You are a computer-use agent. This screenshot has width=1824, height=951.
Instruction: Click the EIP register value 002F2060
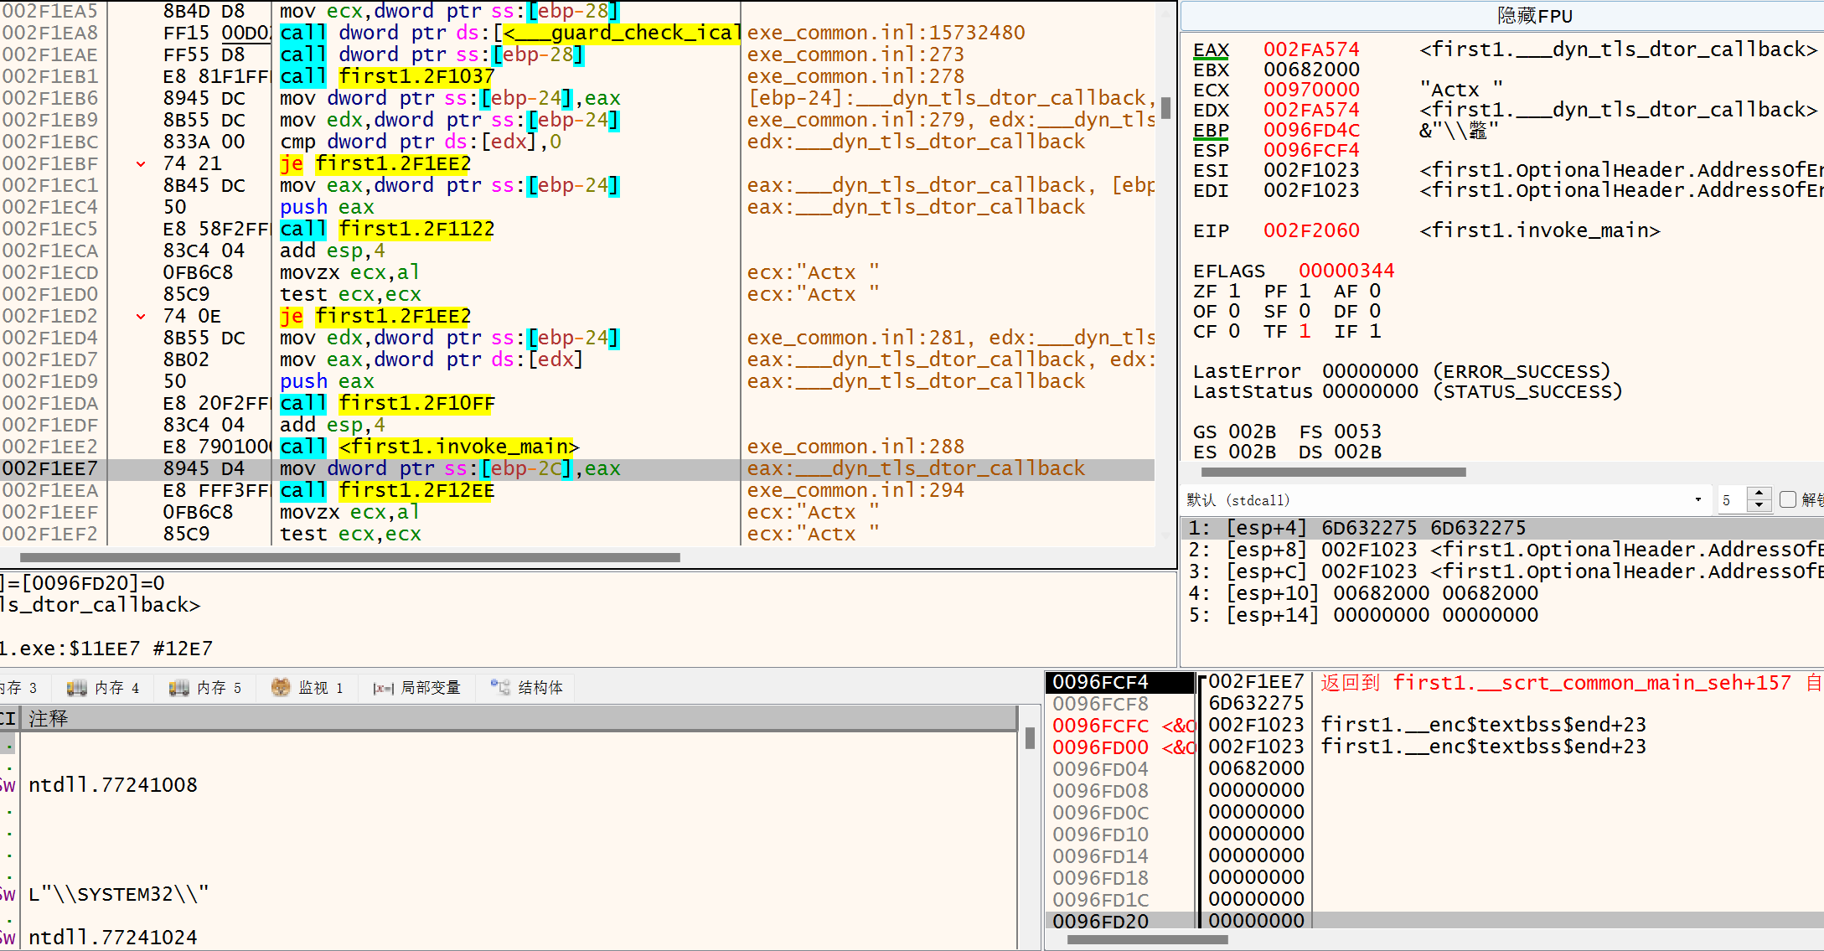(1311, 230)
